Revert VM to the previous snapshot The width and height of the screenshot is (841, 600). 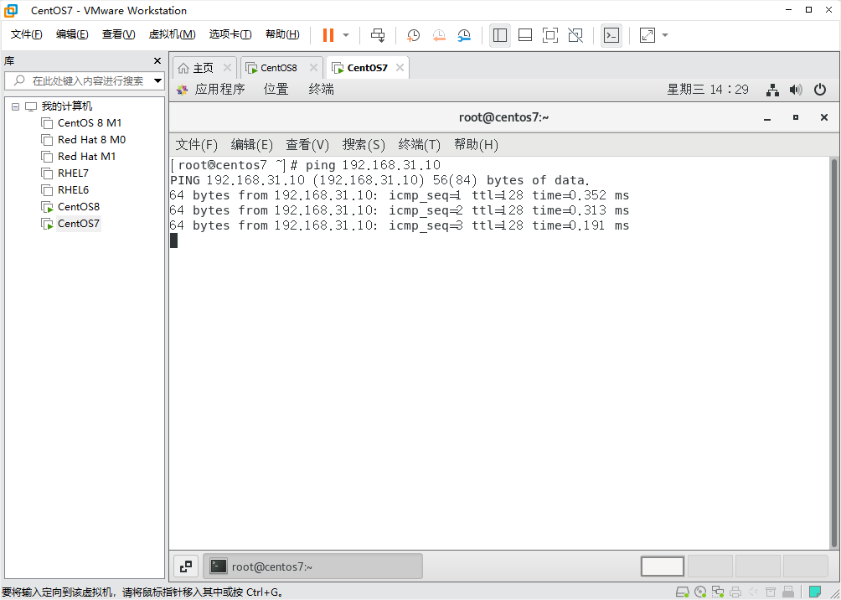click(x=439, y=35)
